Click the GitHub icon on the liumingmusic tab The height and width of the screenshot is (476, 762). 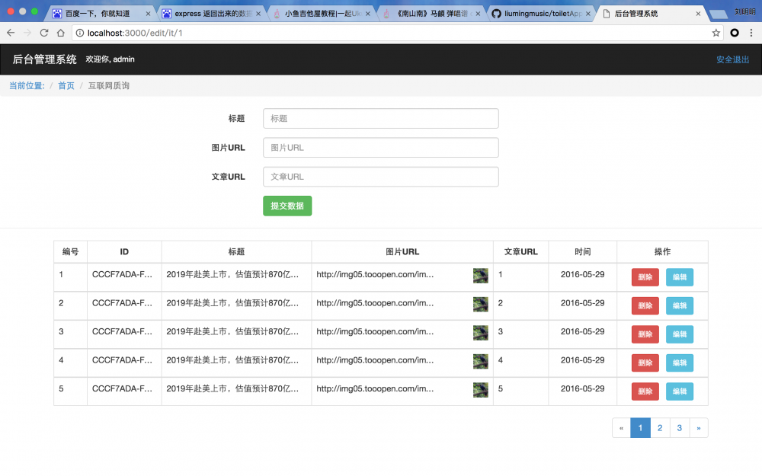click(x=496, y=13)
